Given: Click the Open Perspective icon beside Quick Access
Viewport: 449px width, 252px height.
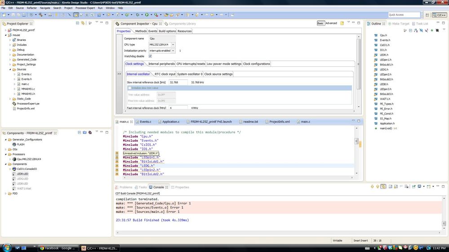Looking at the screenshot, I should pos(427,15).
